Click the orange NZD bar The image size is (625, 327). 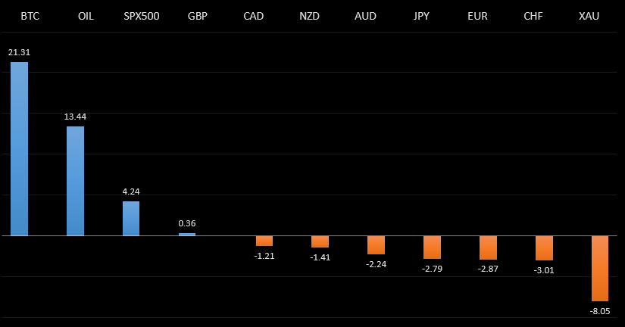(320, 241)
